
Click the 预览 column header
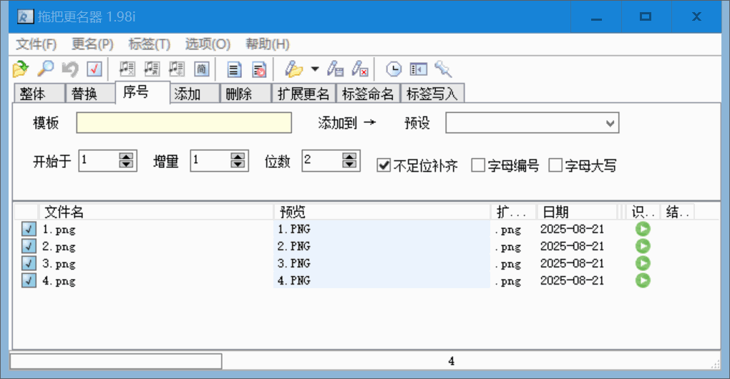(x=381, y=212)
